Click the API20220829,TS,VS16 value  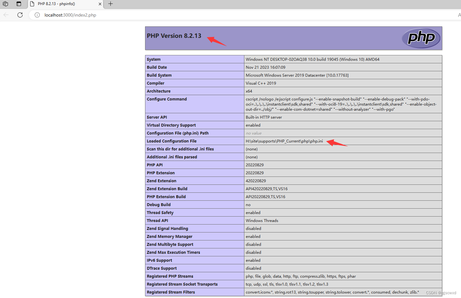(x=265, y=197)
